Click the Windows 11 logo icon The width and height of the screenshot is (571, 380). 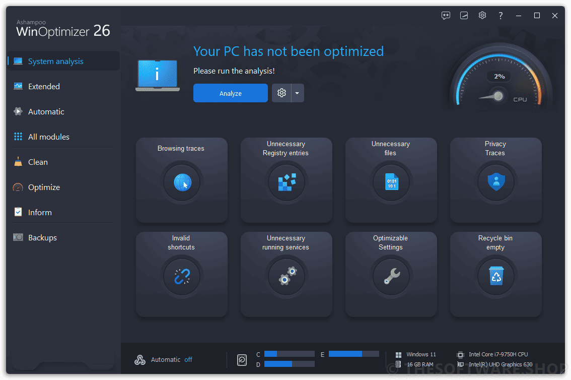point(398,354)
